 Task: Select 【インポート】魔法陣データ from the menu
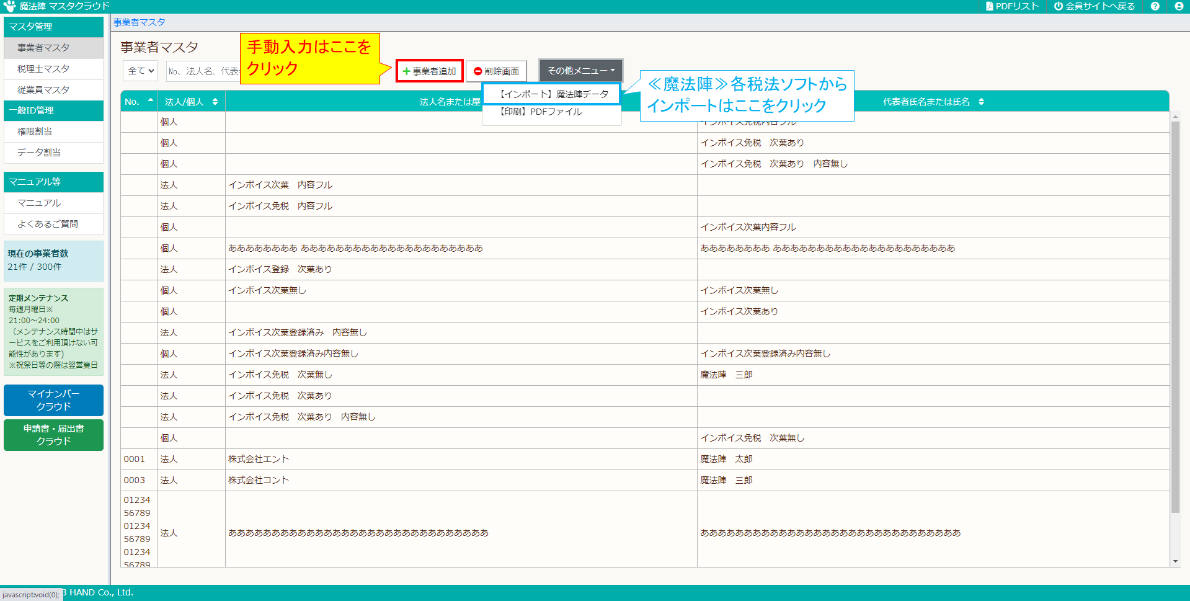pos(551,93)
